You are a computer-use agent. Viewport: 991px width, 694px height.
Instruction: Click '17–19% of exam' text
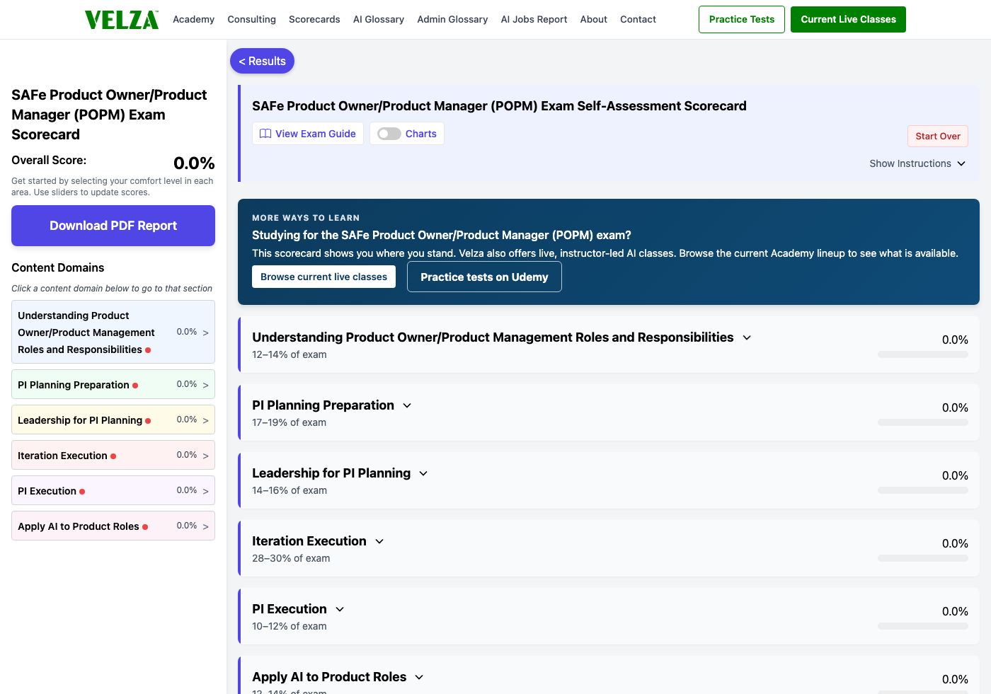pos(289,422)
